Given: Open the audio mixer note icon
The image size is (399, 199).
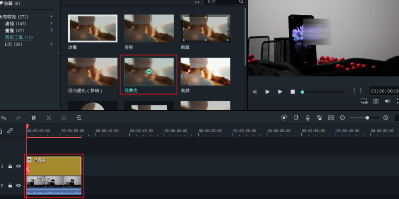Looking at the screenshot, I should point(319,118).
